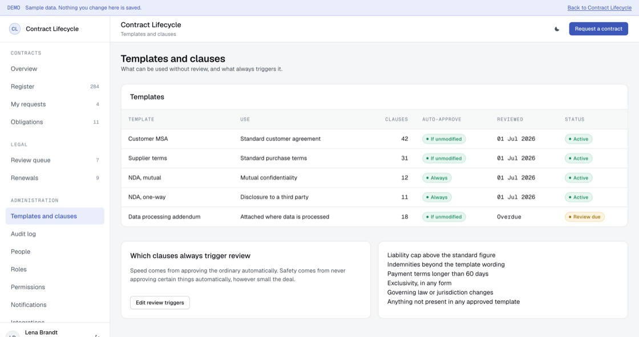Click Active status in NDA, one-way row
The image size is (639, 337).
[x=579, y=197]
